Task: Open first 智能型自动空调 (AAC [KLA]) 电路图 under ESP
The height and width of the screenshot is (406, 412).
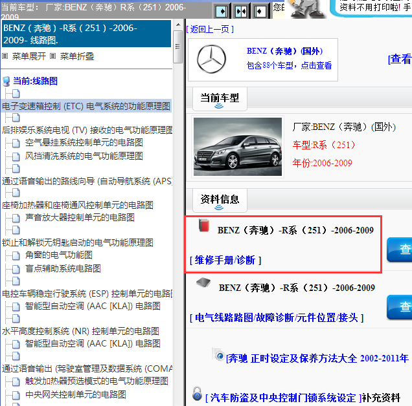Action: point(93,306)
